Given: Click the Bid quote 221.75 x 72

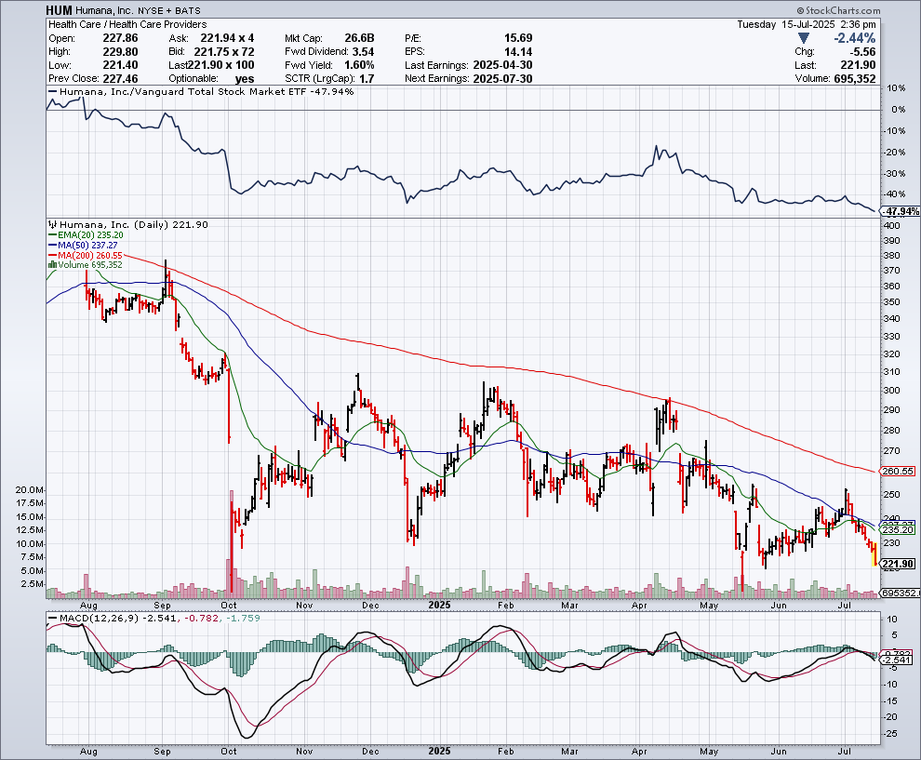Looking at the screenshot, I should (224, 52).
